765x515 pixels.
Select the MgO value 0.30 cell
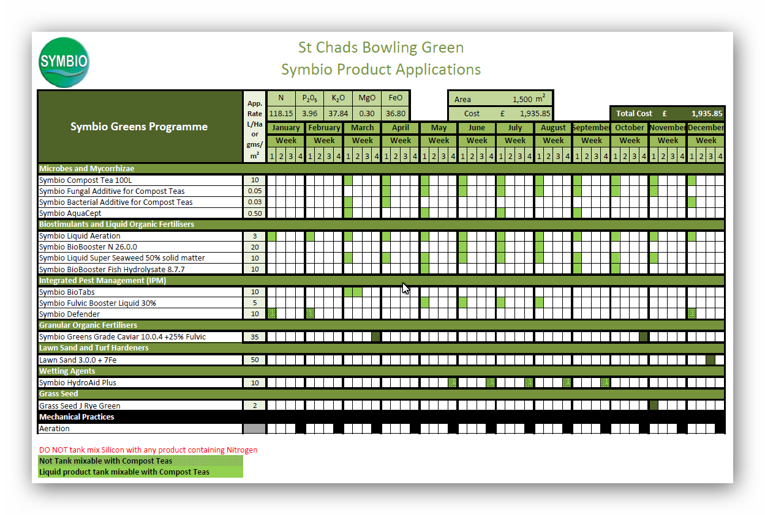click(367, 113)
